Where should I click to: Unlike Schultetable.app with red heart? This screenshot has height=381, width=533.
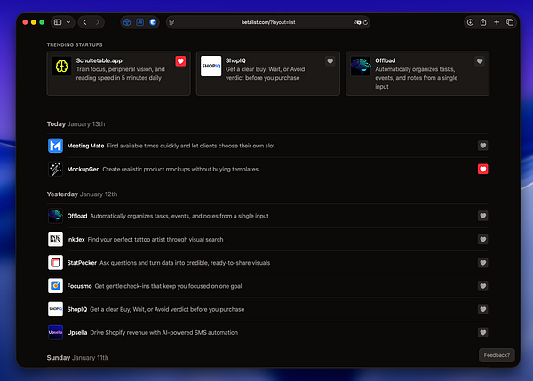pyautogui.click(x=180, y=61)
